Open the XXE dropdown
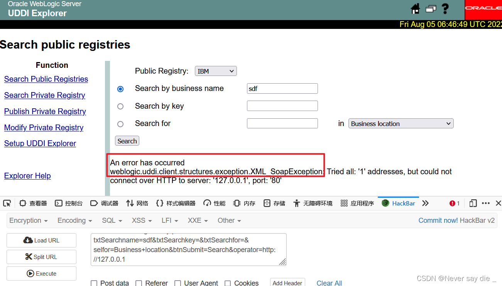Image resolution: width=502 pixels, height=286 pixels. pyautogui.click(x=198, y=220)
